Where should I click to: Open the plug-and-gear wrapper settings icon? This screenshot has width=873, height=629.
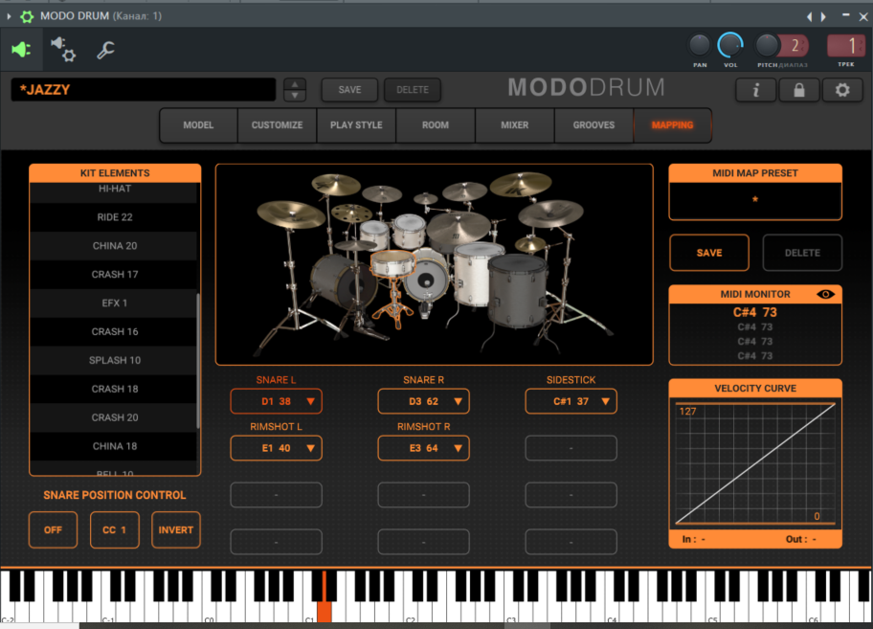pyautogui.click(x=63, y=49)
